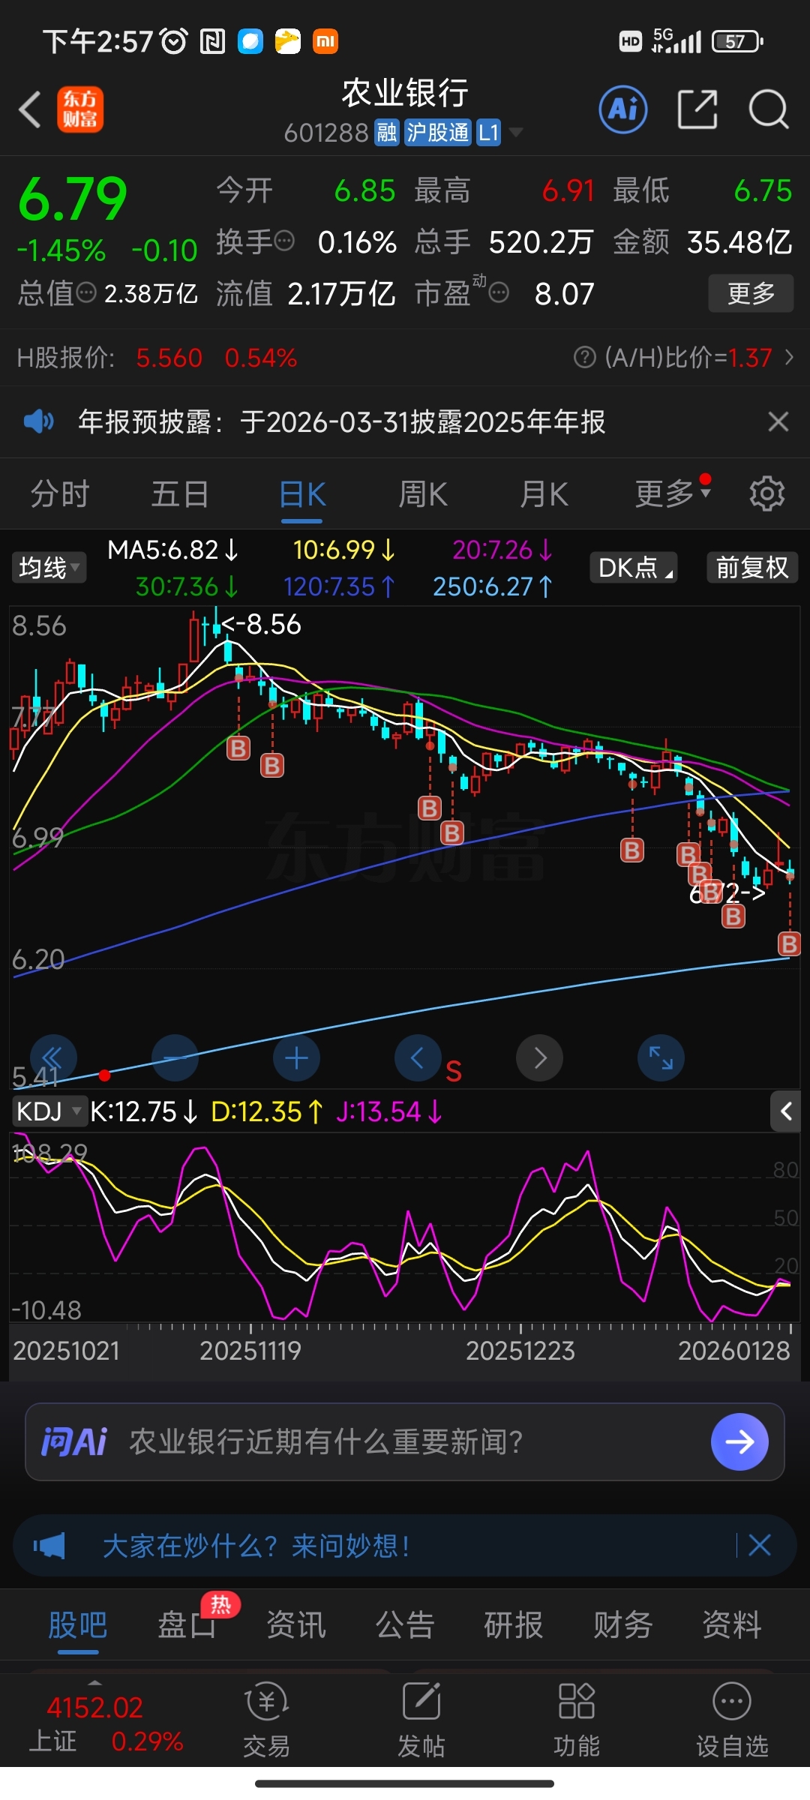Screen dimensions: 810x1800
Task: Open the 均线 indicator dropdown
Action: click(49, 567)
